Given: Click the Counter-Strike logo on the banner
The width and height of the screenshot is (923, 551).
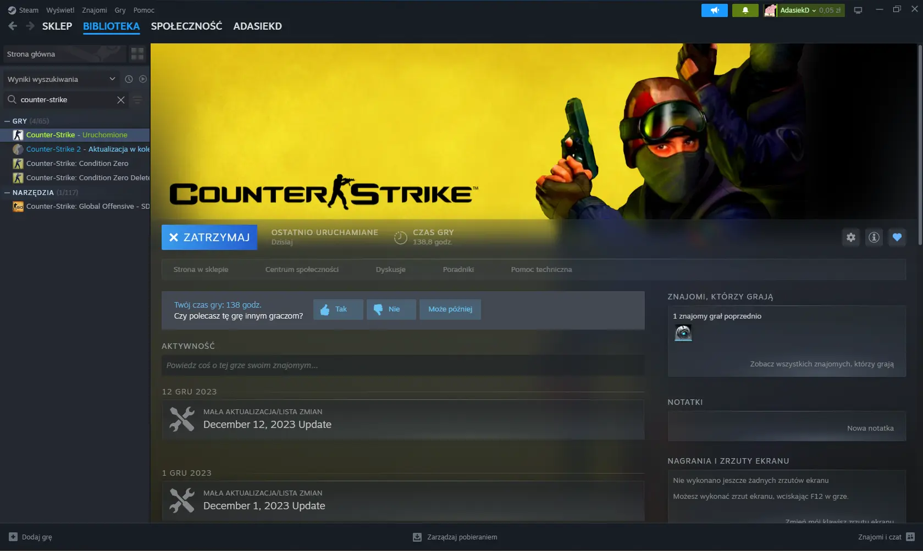Looking at the screenshot, I should coord(324,192).
